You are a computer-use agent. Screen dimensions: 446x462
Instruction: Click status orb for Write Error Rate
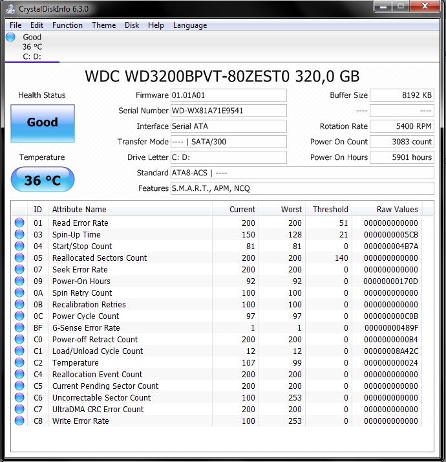point(19,421)
